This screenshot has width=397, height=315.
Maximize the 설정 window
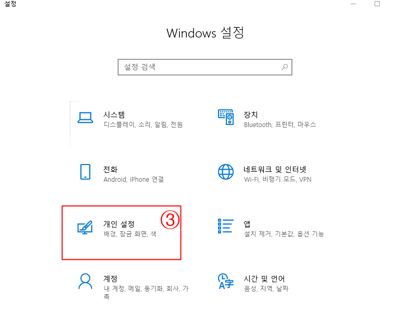377,4
